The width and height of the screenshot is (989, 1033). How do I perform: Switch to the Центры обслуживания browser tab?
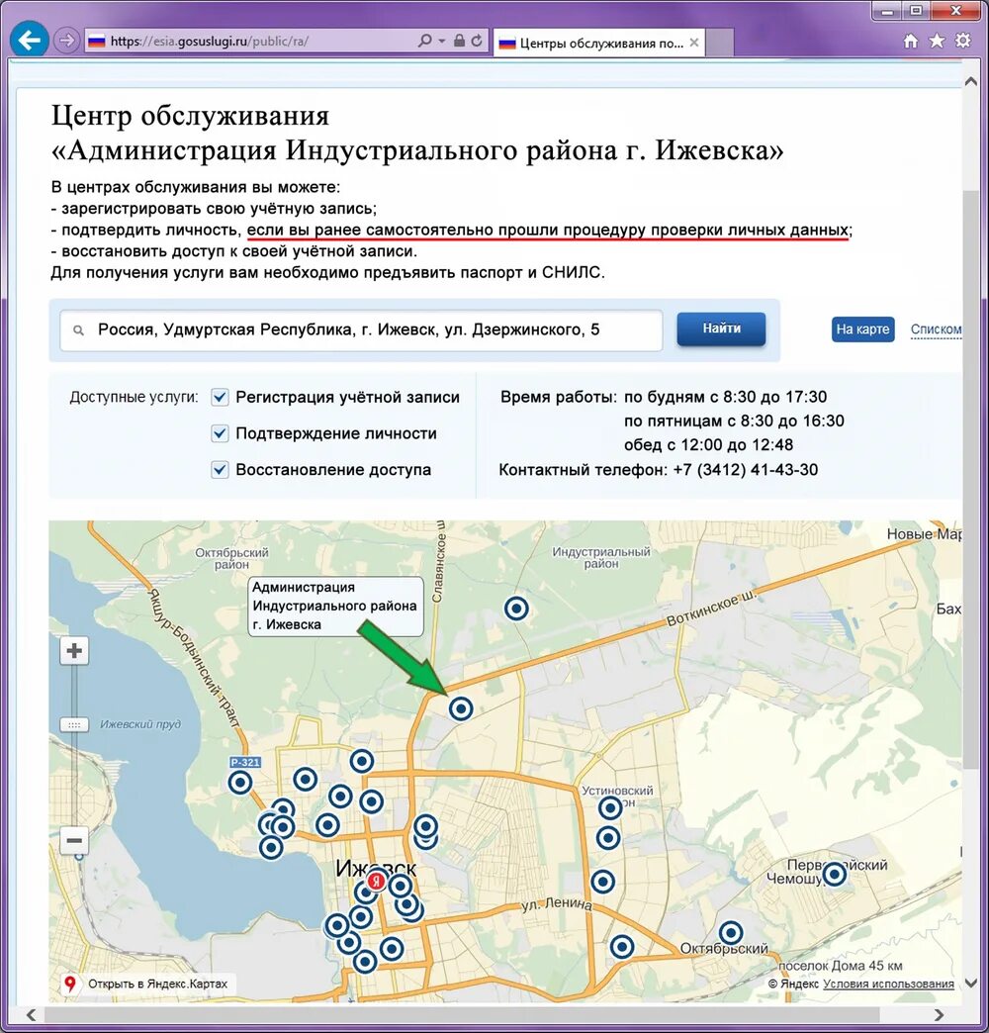593,43
